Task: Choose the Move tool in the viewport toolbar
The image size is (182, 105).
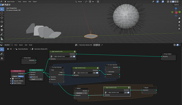Action: point(2,18)
